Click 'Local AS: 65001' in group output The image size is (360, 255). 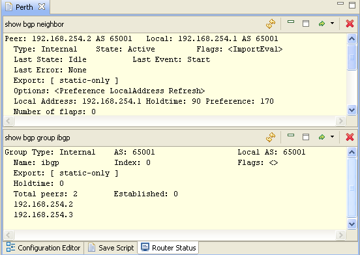(271, 152)
